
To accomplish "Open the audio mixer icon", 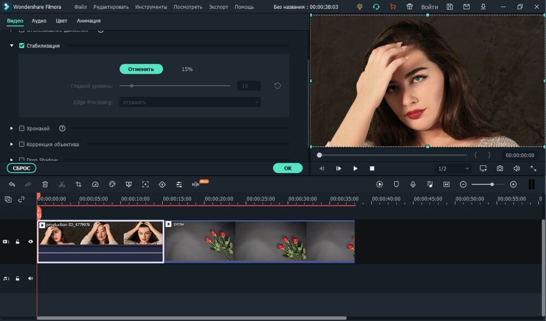I will pyautogui.click(x=430, y=185).
